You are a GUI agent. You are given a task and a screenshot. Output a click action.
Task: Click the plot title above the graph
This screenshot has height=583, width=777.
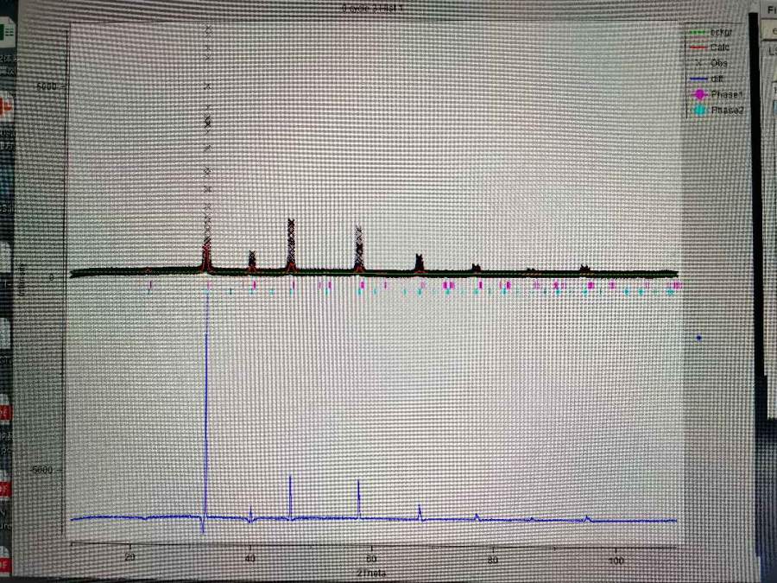point(373,8)
